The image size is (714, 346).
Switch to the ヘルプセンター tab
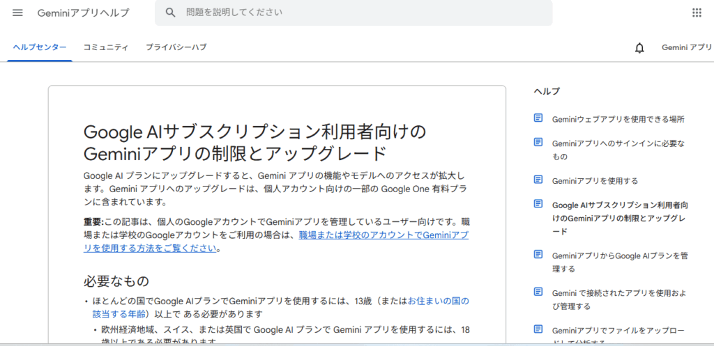(40, 47)
